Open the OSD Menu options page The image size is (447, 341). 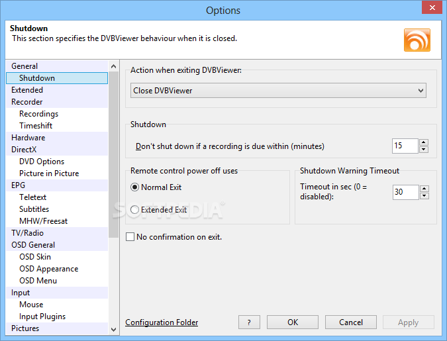[x=57, y=281]
